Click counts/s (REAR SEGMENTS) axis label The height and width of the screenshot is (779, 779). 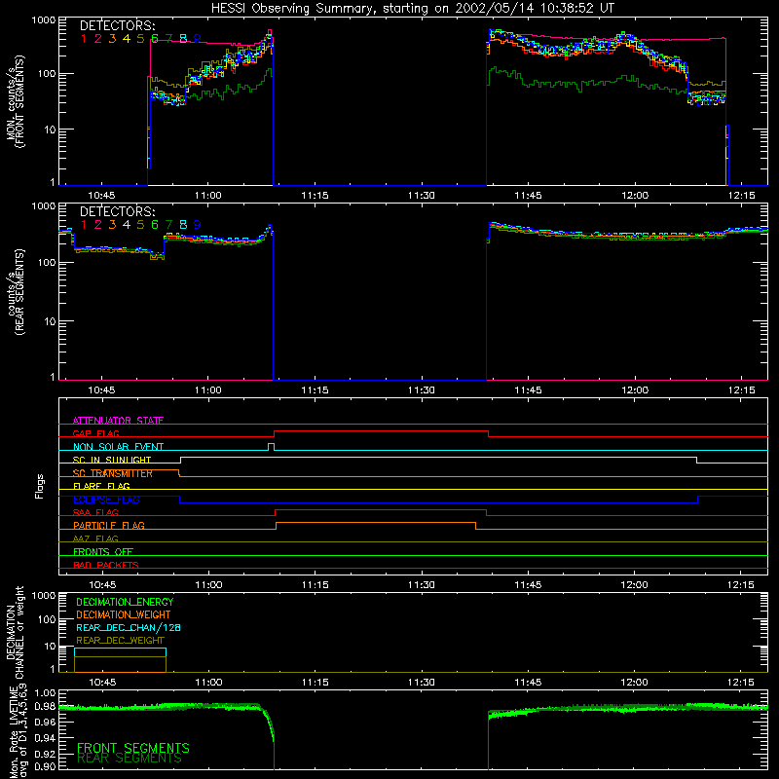click(15, 292)
